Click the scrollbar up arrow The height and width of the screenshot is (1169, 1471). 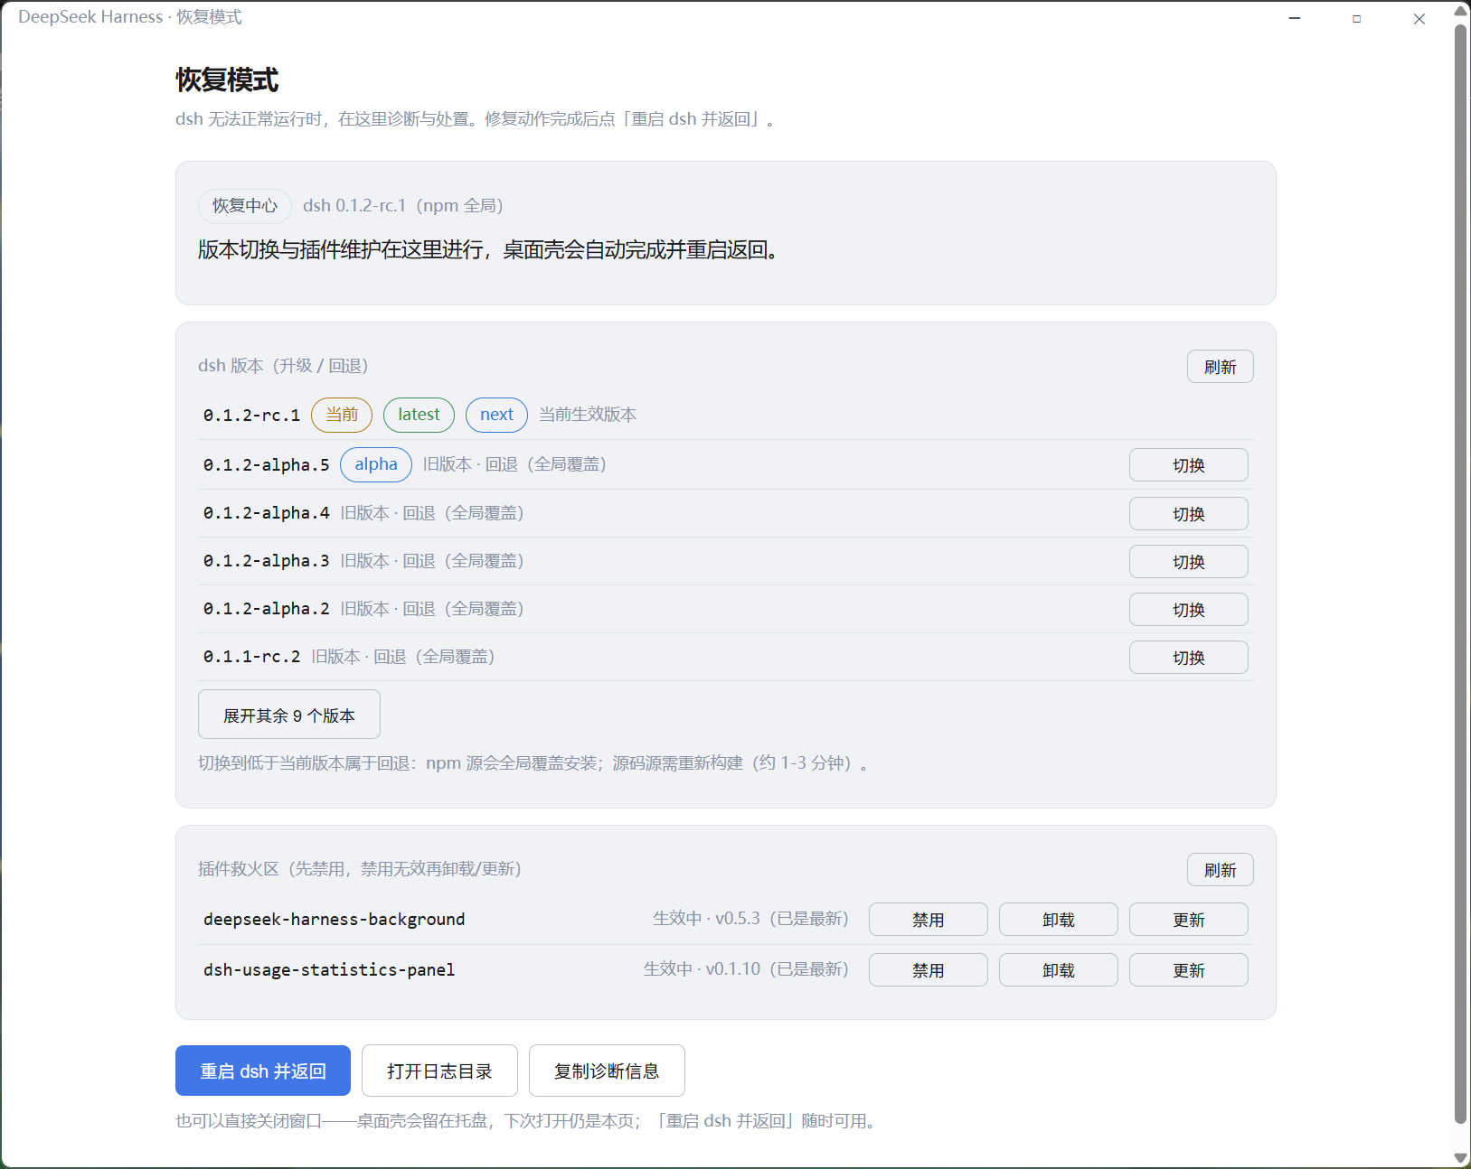pyautogui.click(x=1460, y=11)
